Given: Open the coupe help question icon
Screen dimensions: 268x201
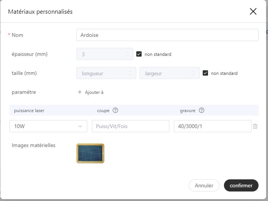Looking at the screenshot, I should coord(115,110).
